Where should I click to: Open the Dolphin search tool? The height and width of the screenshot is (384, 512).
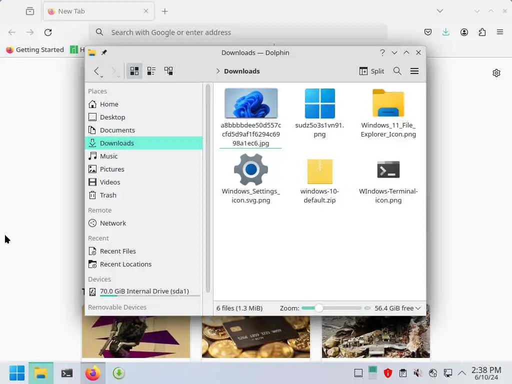(x=397, y=71)
